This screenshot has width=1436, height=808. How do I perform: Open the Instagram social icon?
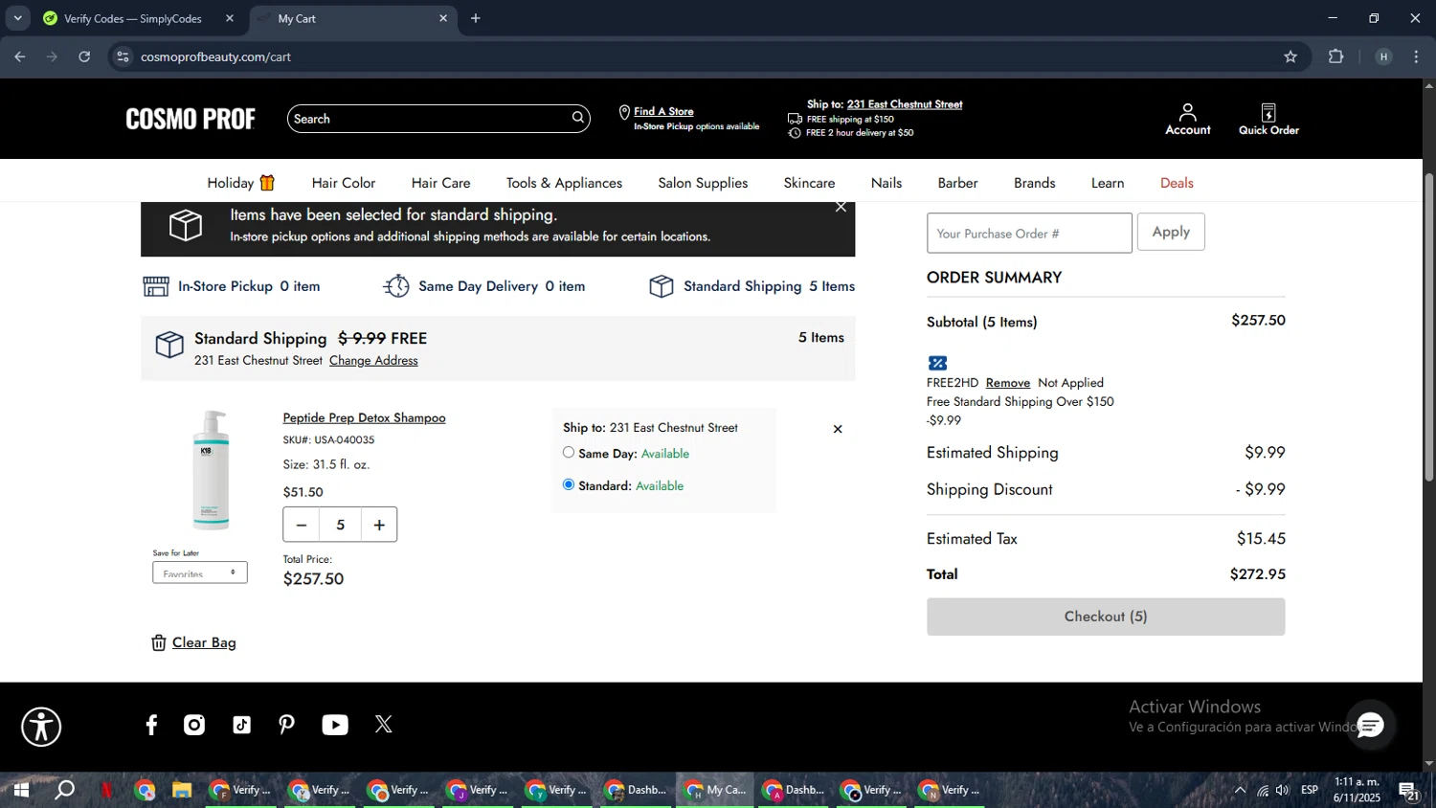coord(194,725)
